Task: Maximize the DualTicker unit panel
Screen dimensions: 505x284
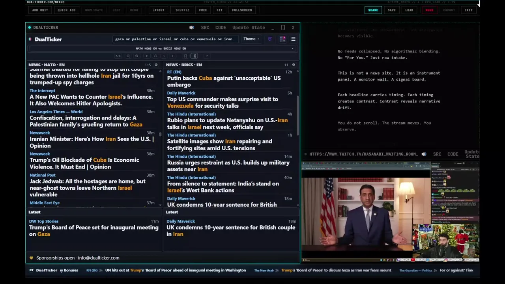Action: pyautogui.click(x=283, y=28)
